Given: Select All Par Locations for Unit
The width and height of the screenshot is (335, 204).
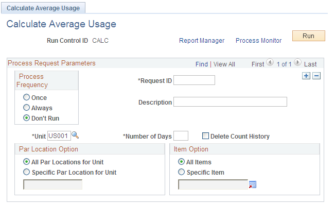Looking at the screenshot, I should point(26,162).
